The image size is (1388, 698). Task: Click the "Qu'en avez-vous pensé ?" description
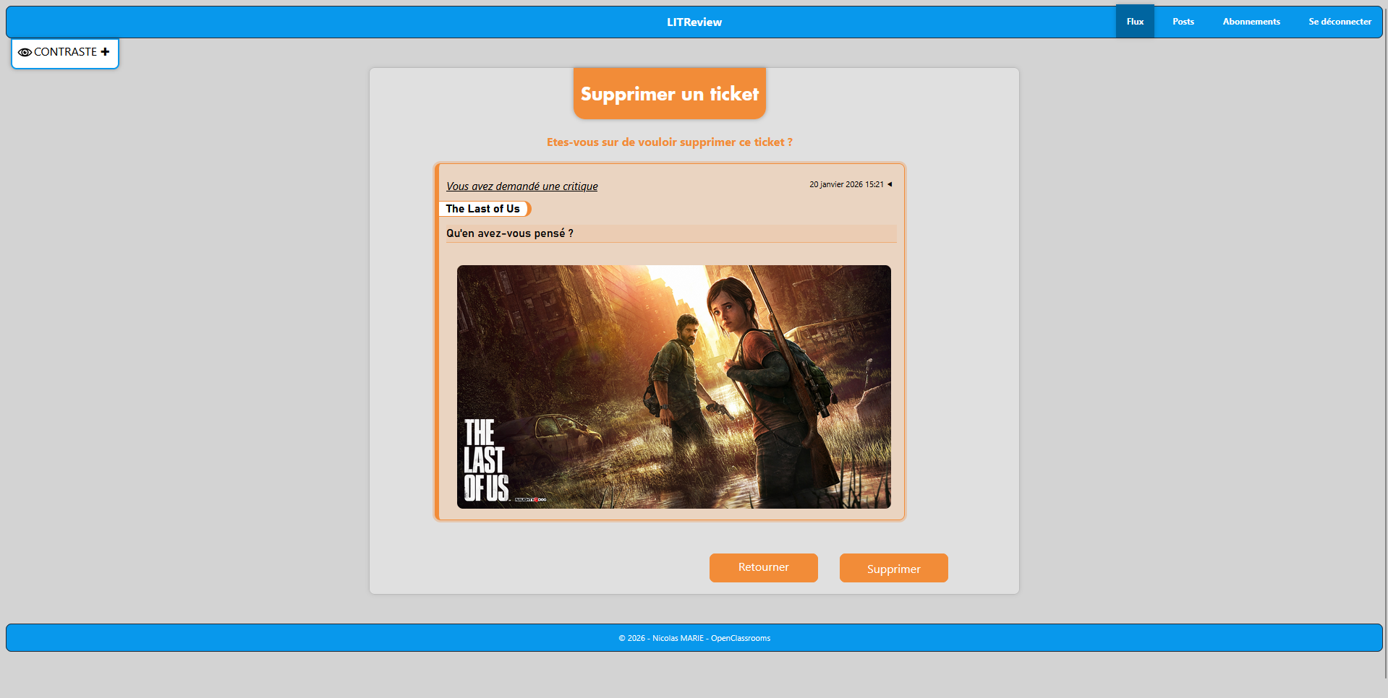[x=509, y=233]
